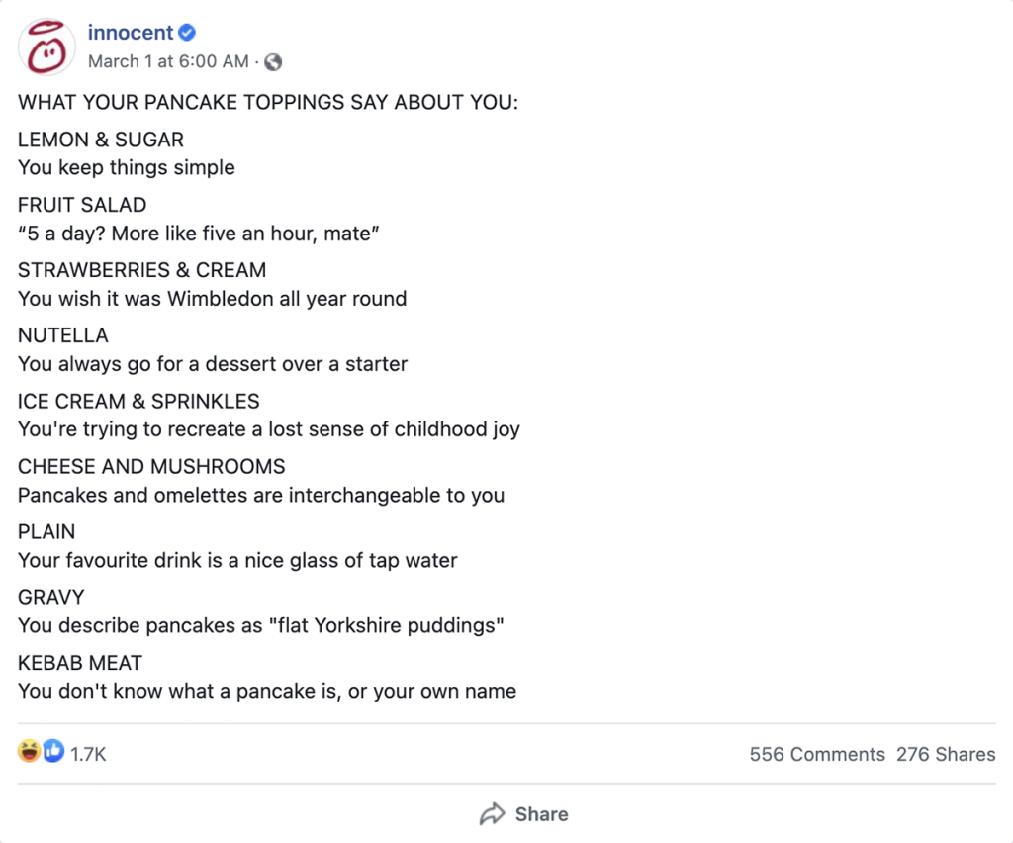Open the 276 Shares link
The width and height of the screenshot is (1013, 843).
[x=946, y=754]
